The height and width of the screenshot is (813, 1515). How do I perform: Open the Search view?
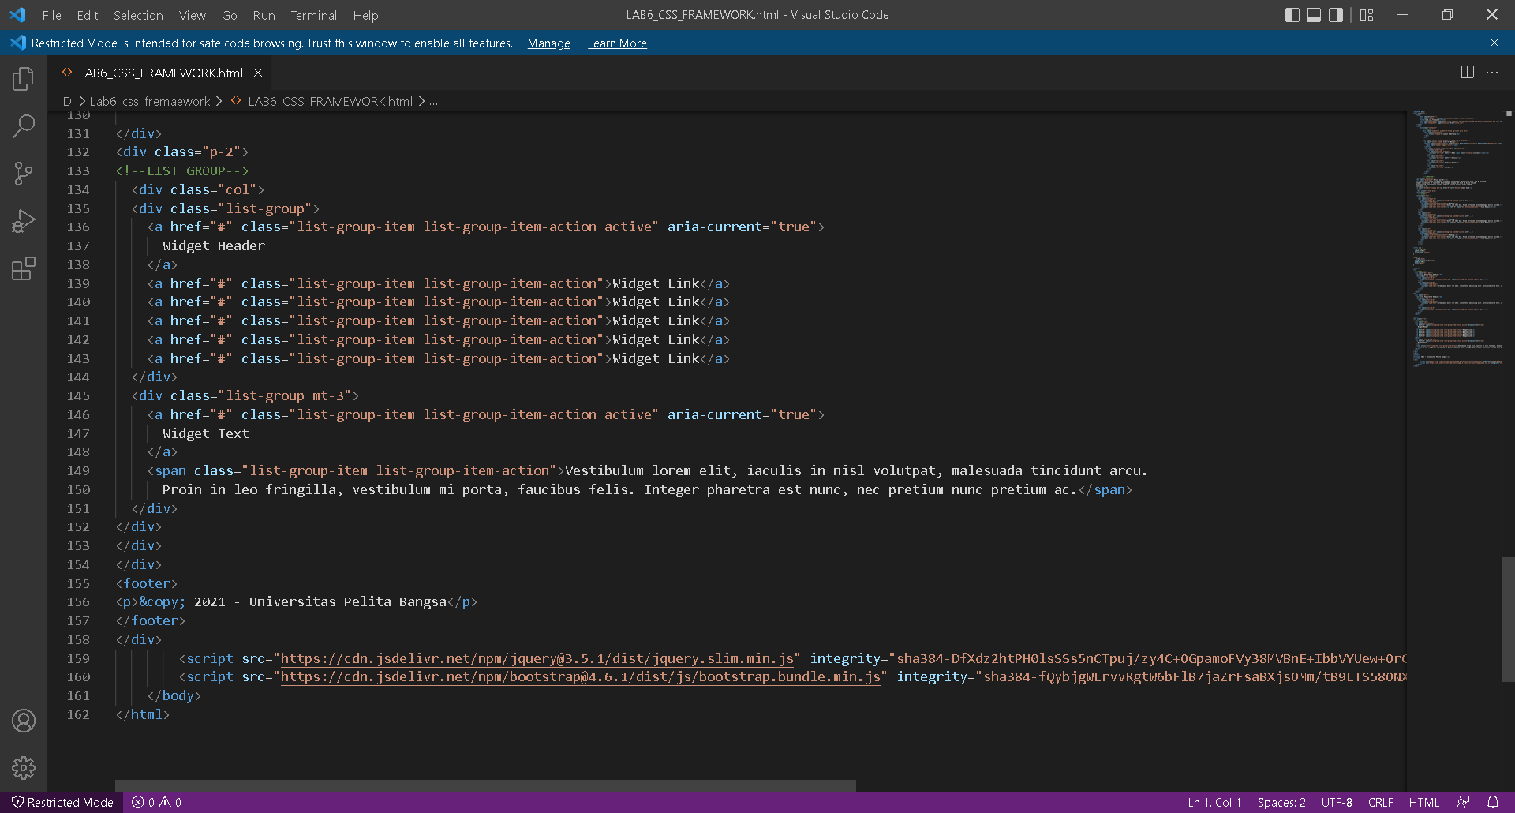coord(24,126)
